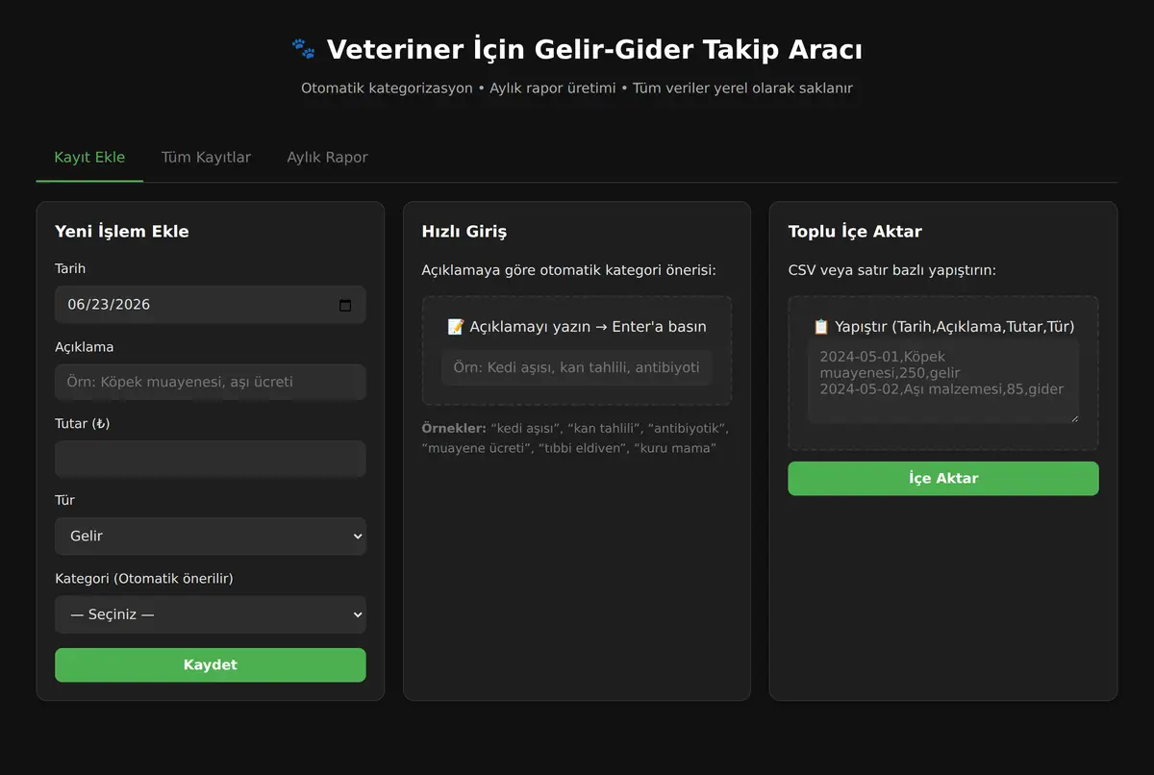Click the Hızlı Giriş heading
1154x775 pixels.
click(464, 232)
